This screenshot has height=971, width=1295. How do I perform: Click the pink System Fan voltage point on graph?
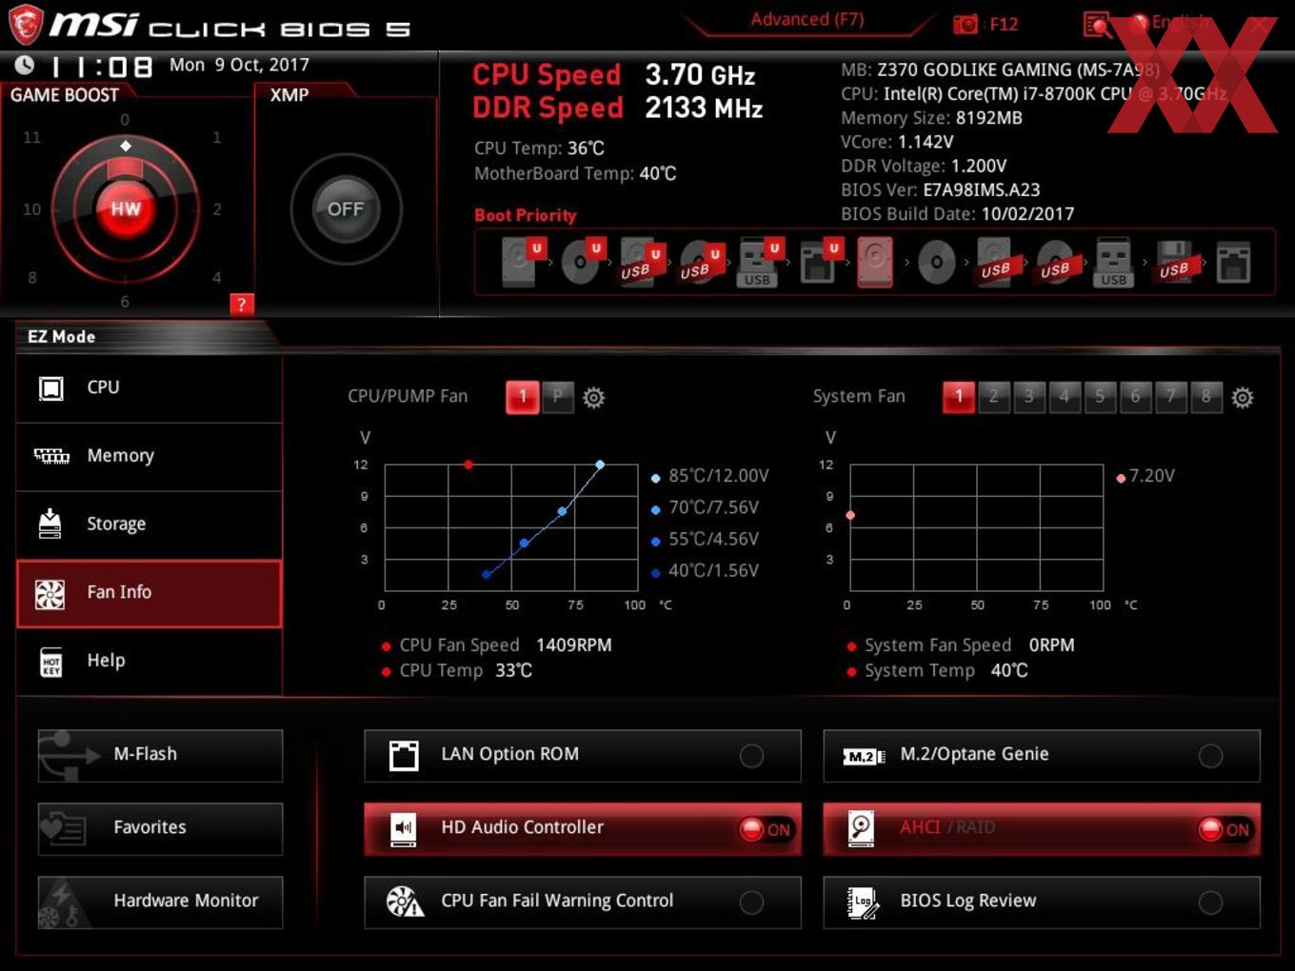point(850,516)
